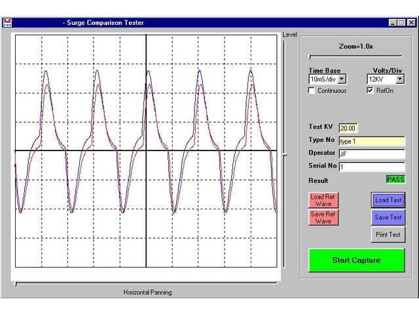
Task: Click the Save Test button
Action: click(x=388, y=217)
